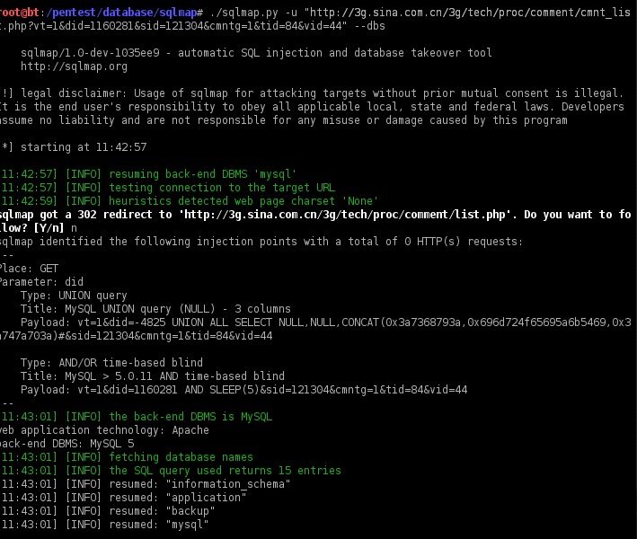Click 'testing connection to the target URL' line
The width and height of the screenshot is (637, 539).
coord(168,188)
